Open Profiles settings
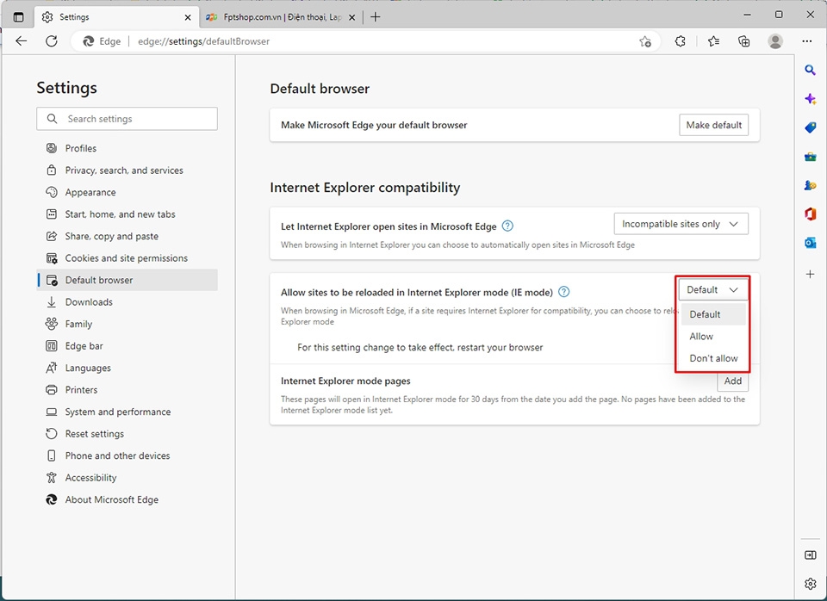 click(x=127, y=148)
